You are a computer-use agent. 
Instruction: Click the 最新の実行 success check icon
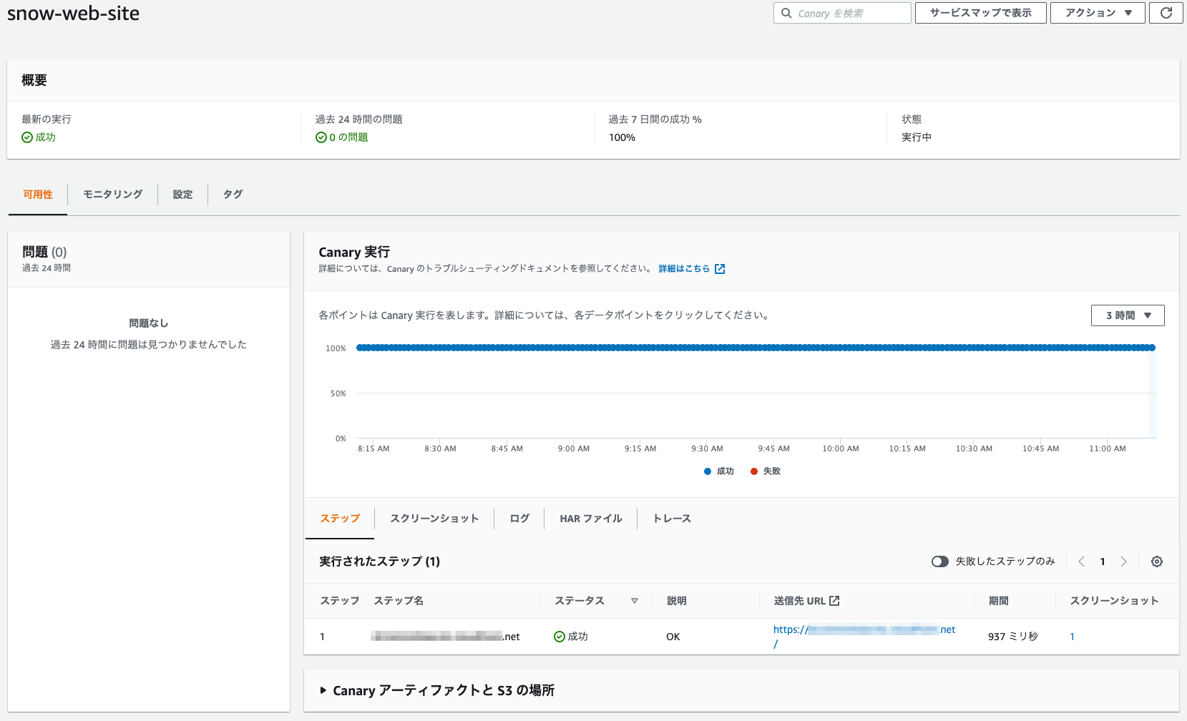pos(27,137)
